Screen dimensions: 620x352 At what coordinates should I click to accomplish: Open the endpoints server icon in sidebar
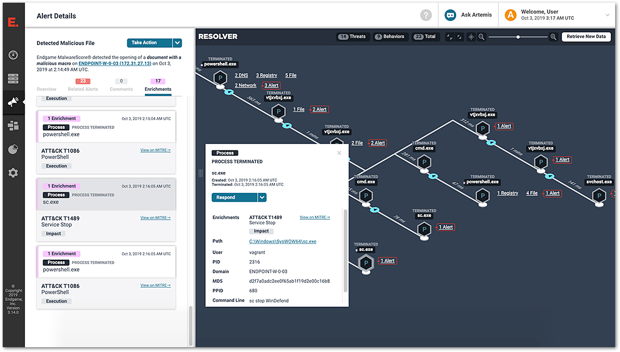(13, 78)
